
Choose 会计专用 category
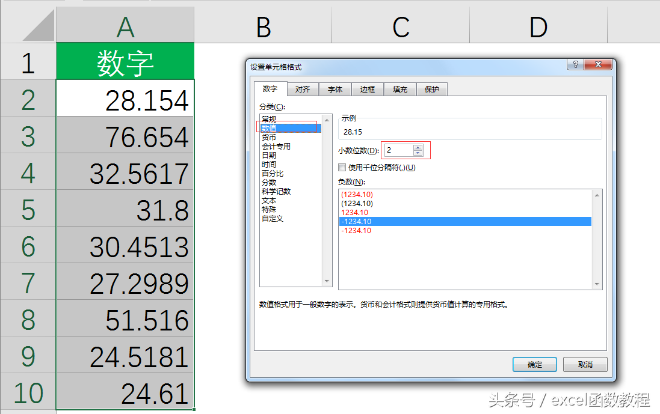click(x=291, y=146)
